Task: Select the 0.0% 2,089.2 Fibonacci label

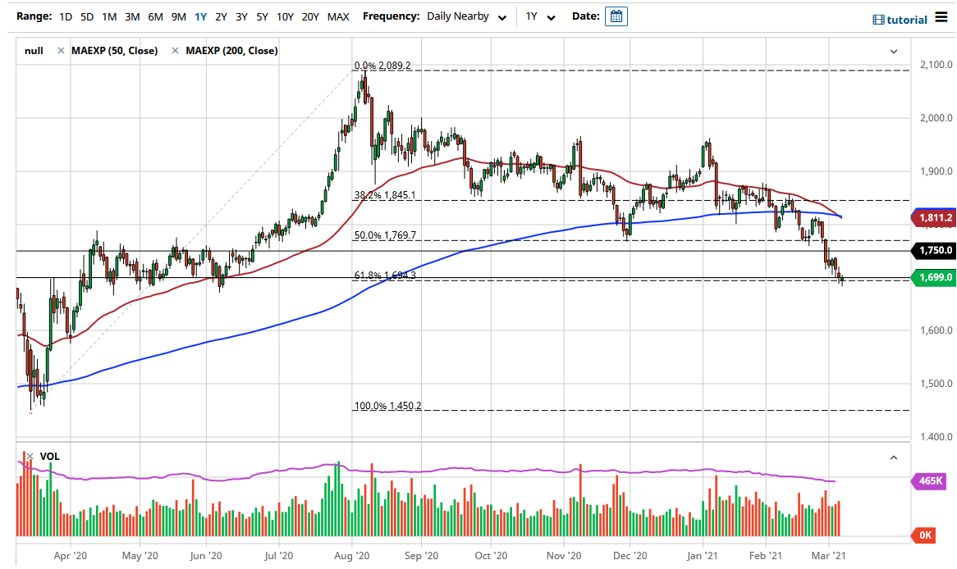Action: click(x=382, y=66)
